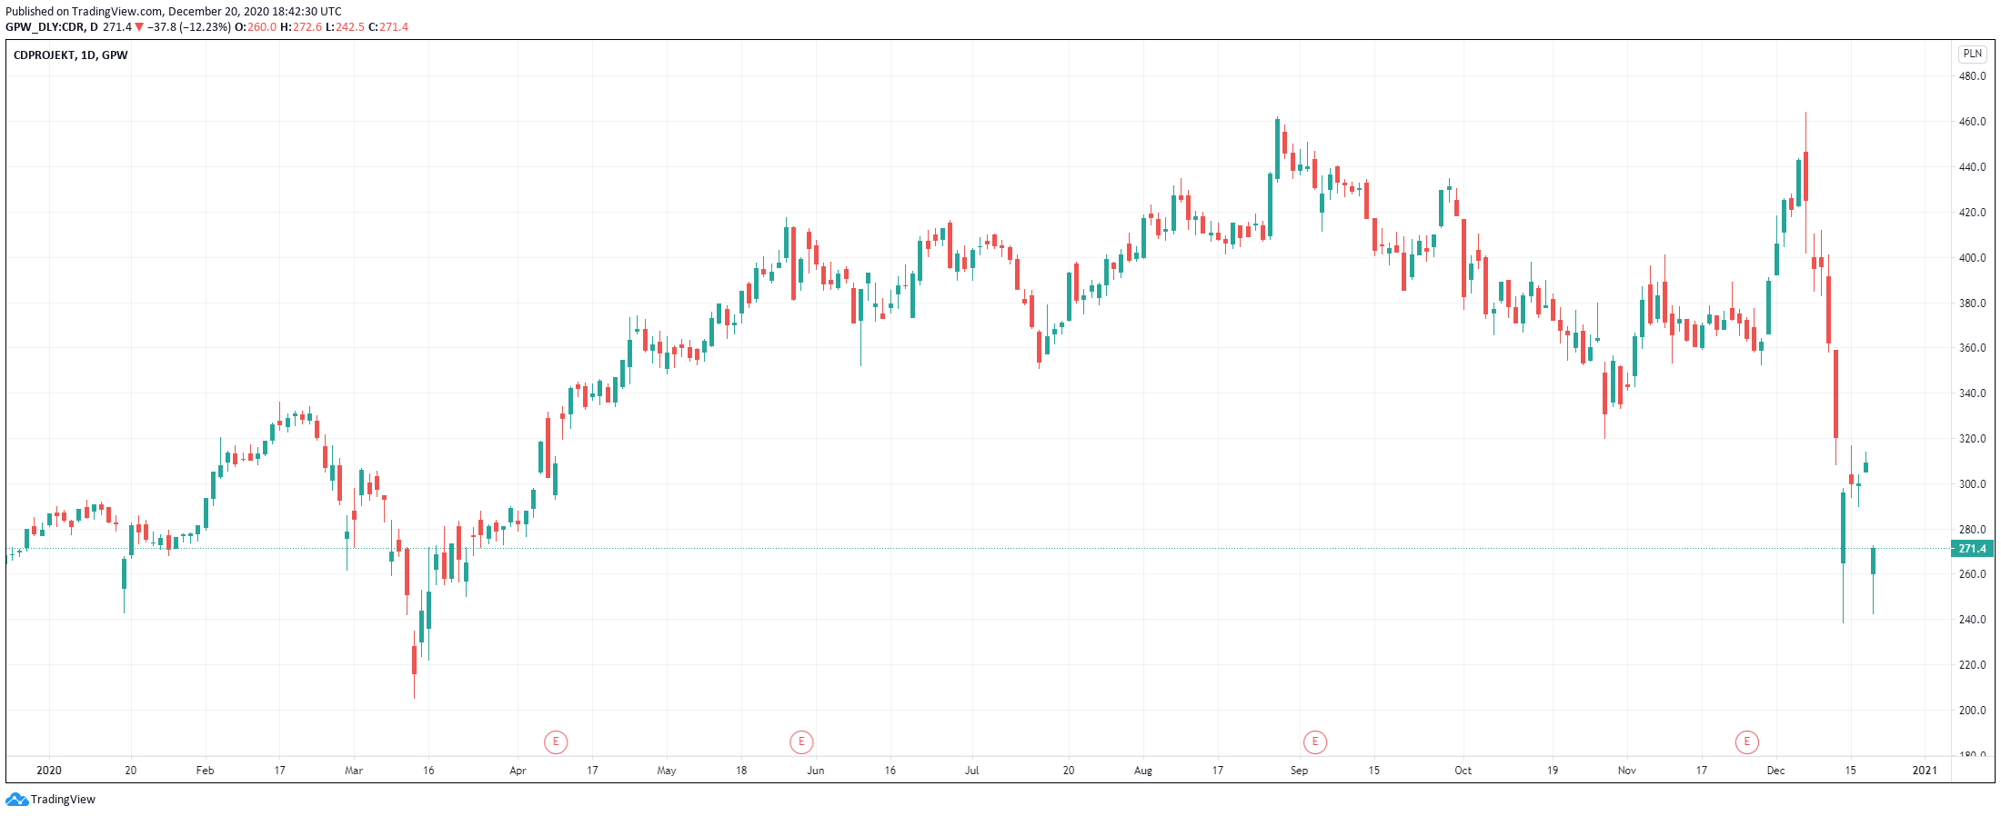
Task: Click the 420.0 price axis label
Action: point(1972,213)
